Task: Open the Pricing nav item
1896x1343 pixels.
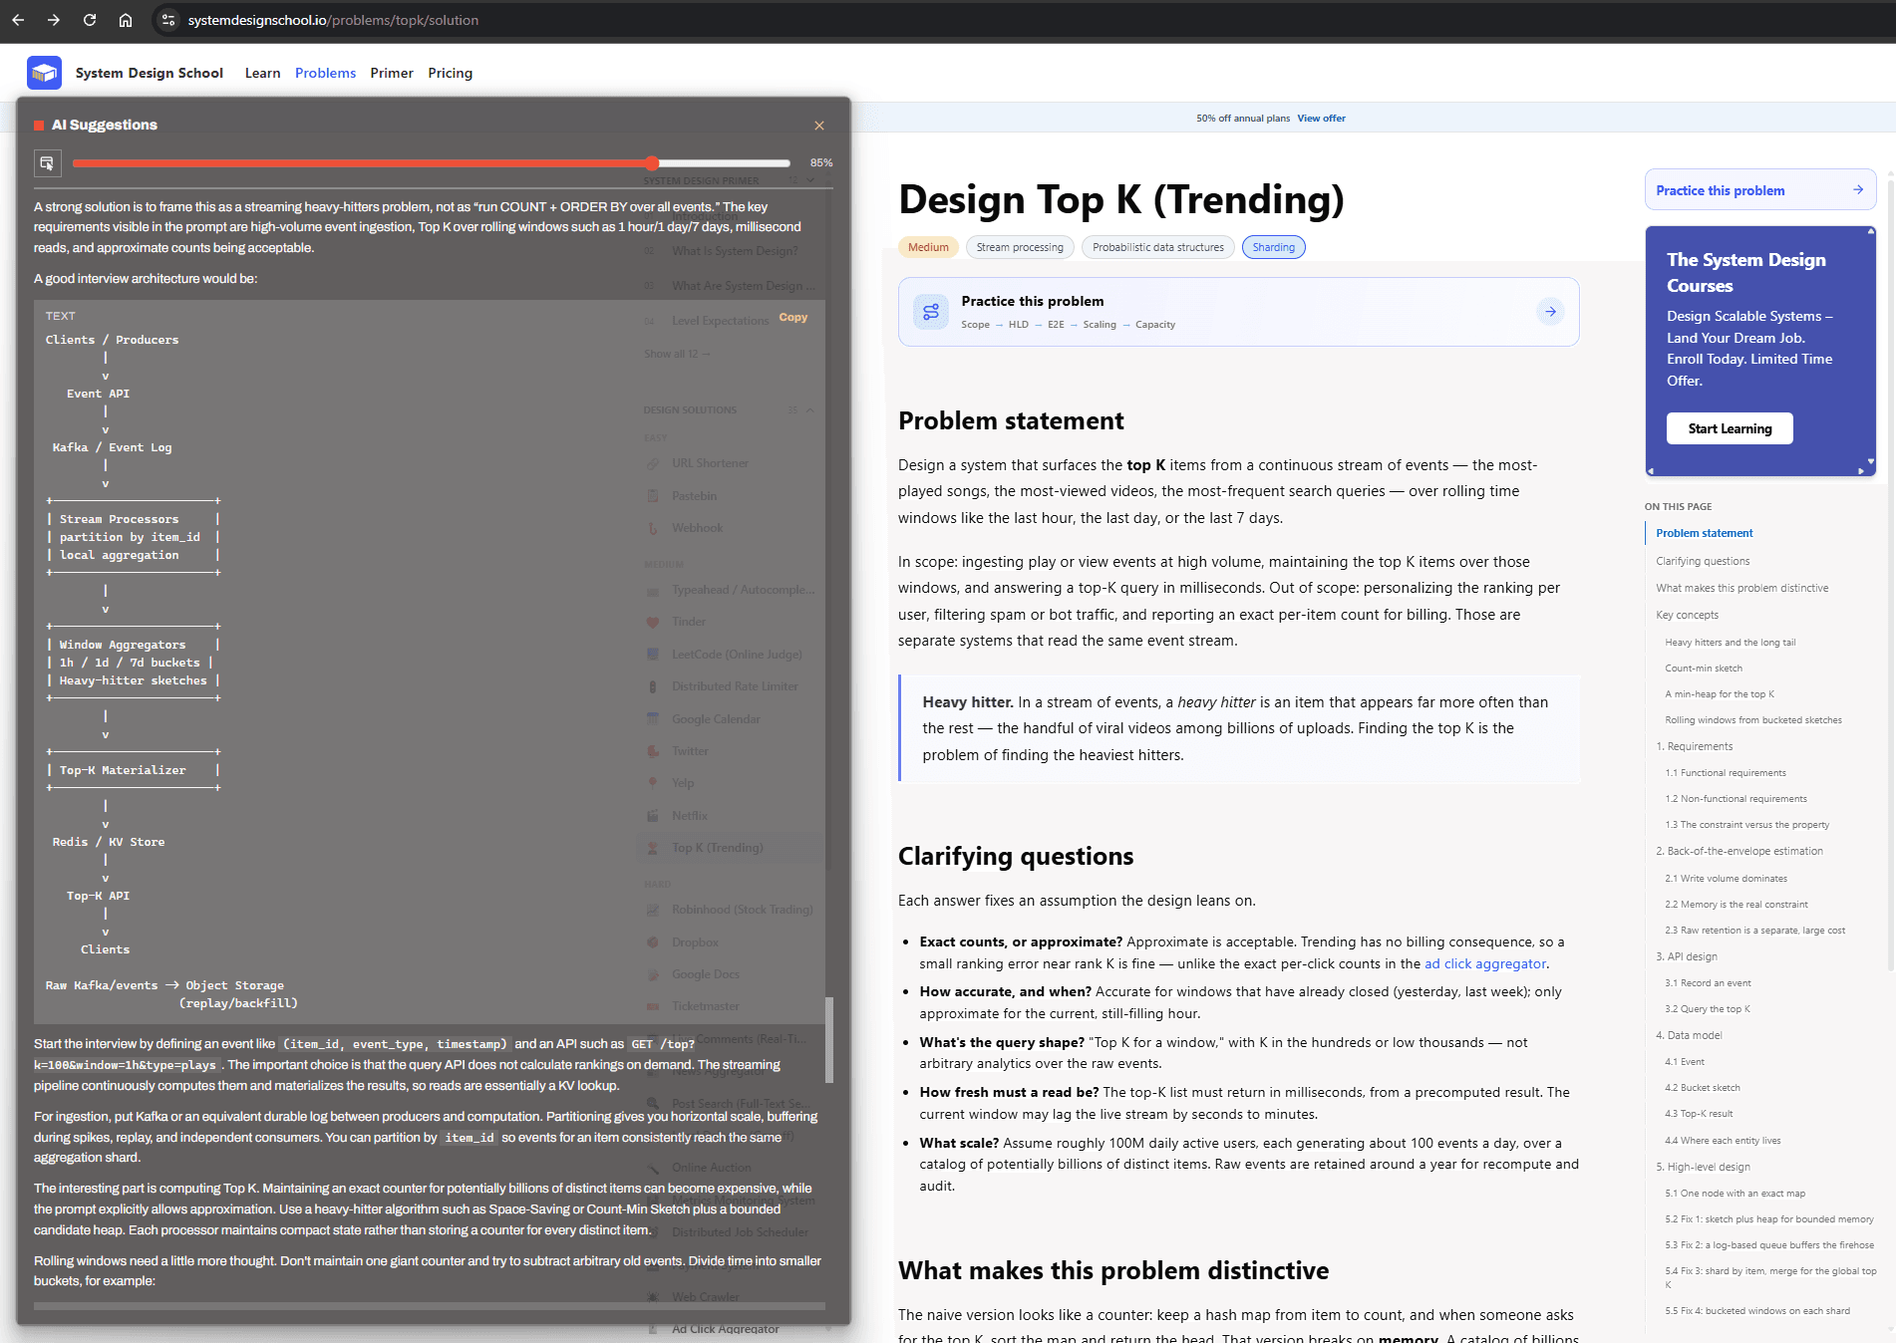Action: [451, 73]
